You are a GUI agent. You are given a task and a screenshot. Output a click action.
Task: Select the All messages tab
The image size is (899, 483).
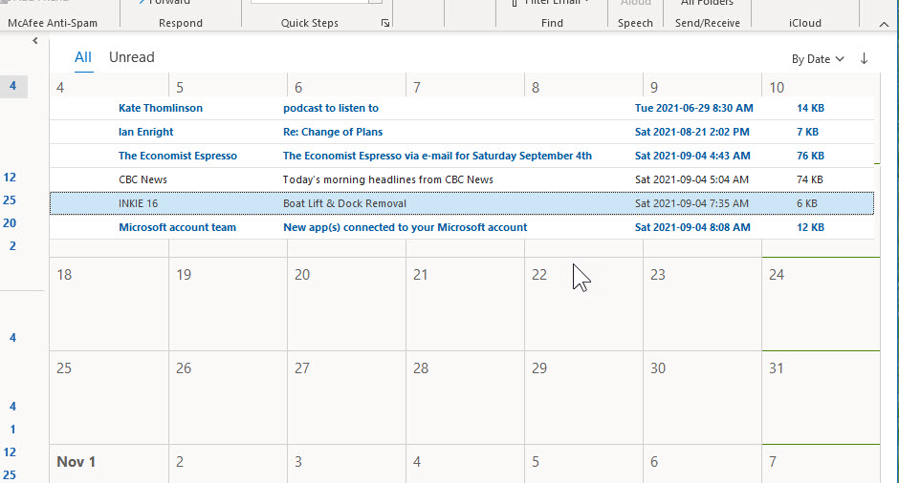click(83, 57)
